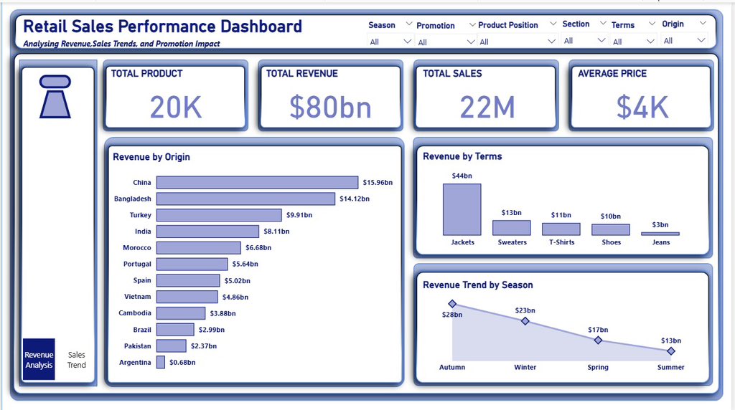Select the India revenue bar

(207, 232)
